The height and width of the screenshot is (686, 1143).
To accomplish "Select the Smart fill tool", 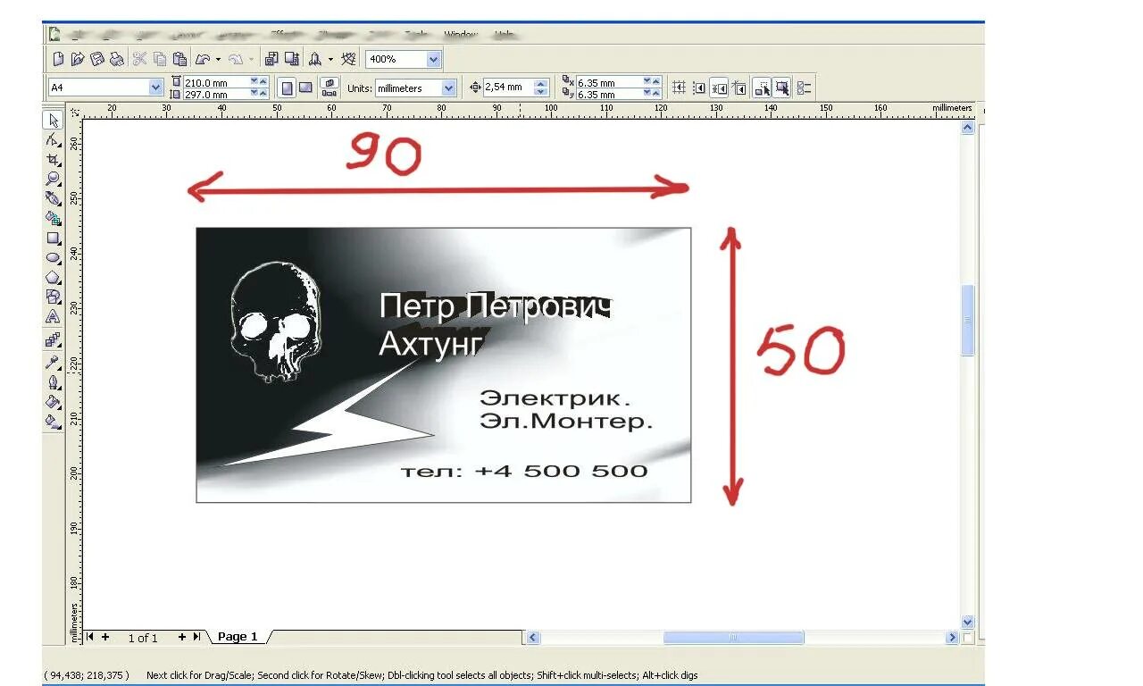I will [x=54, y=218].
